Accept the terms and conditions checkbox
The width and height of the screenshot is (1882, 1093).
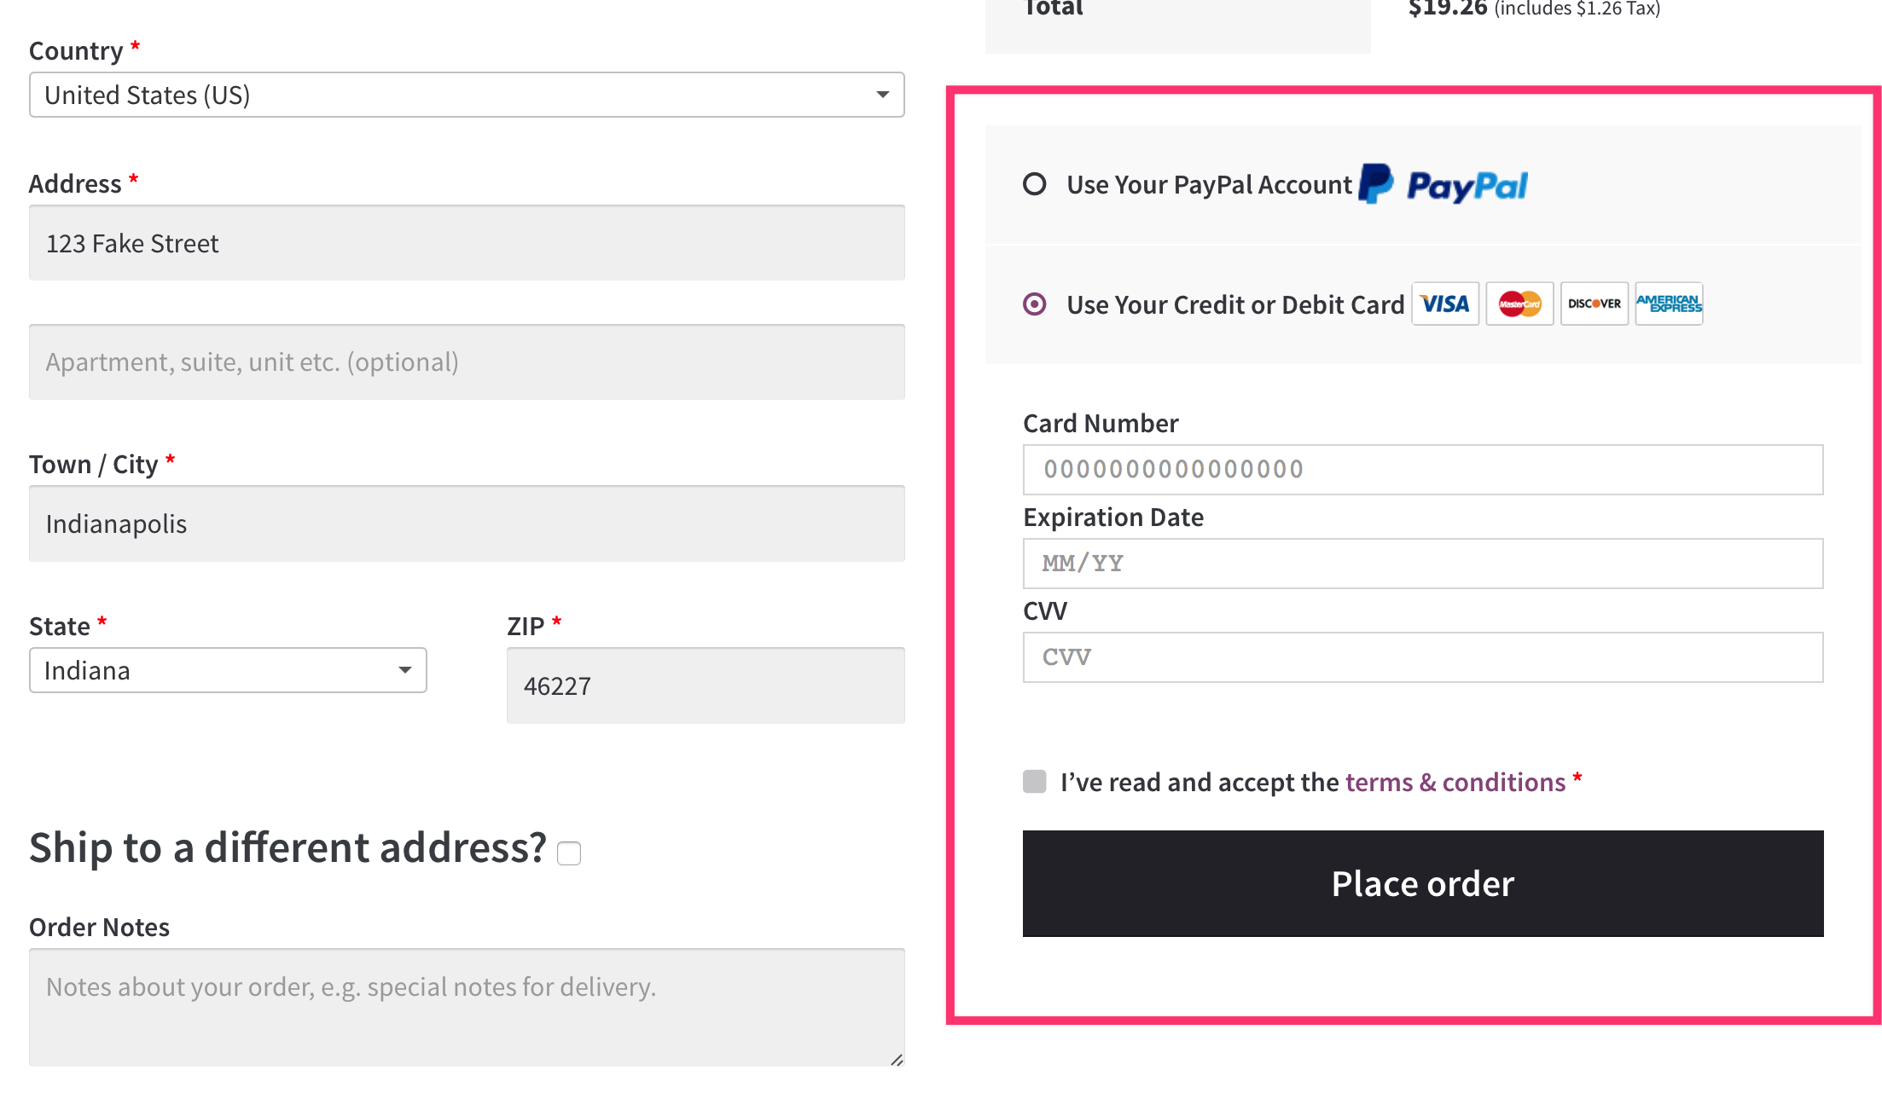pyautogui.click(x=1035, y=782)
